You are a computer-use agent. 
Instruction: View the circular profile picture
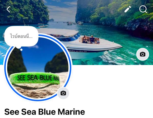(x=38, y=68)
